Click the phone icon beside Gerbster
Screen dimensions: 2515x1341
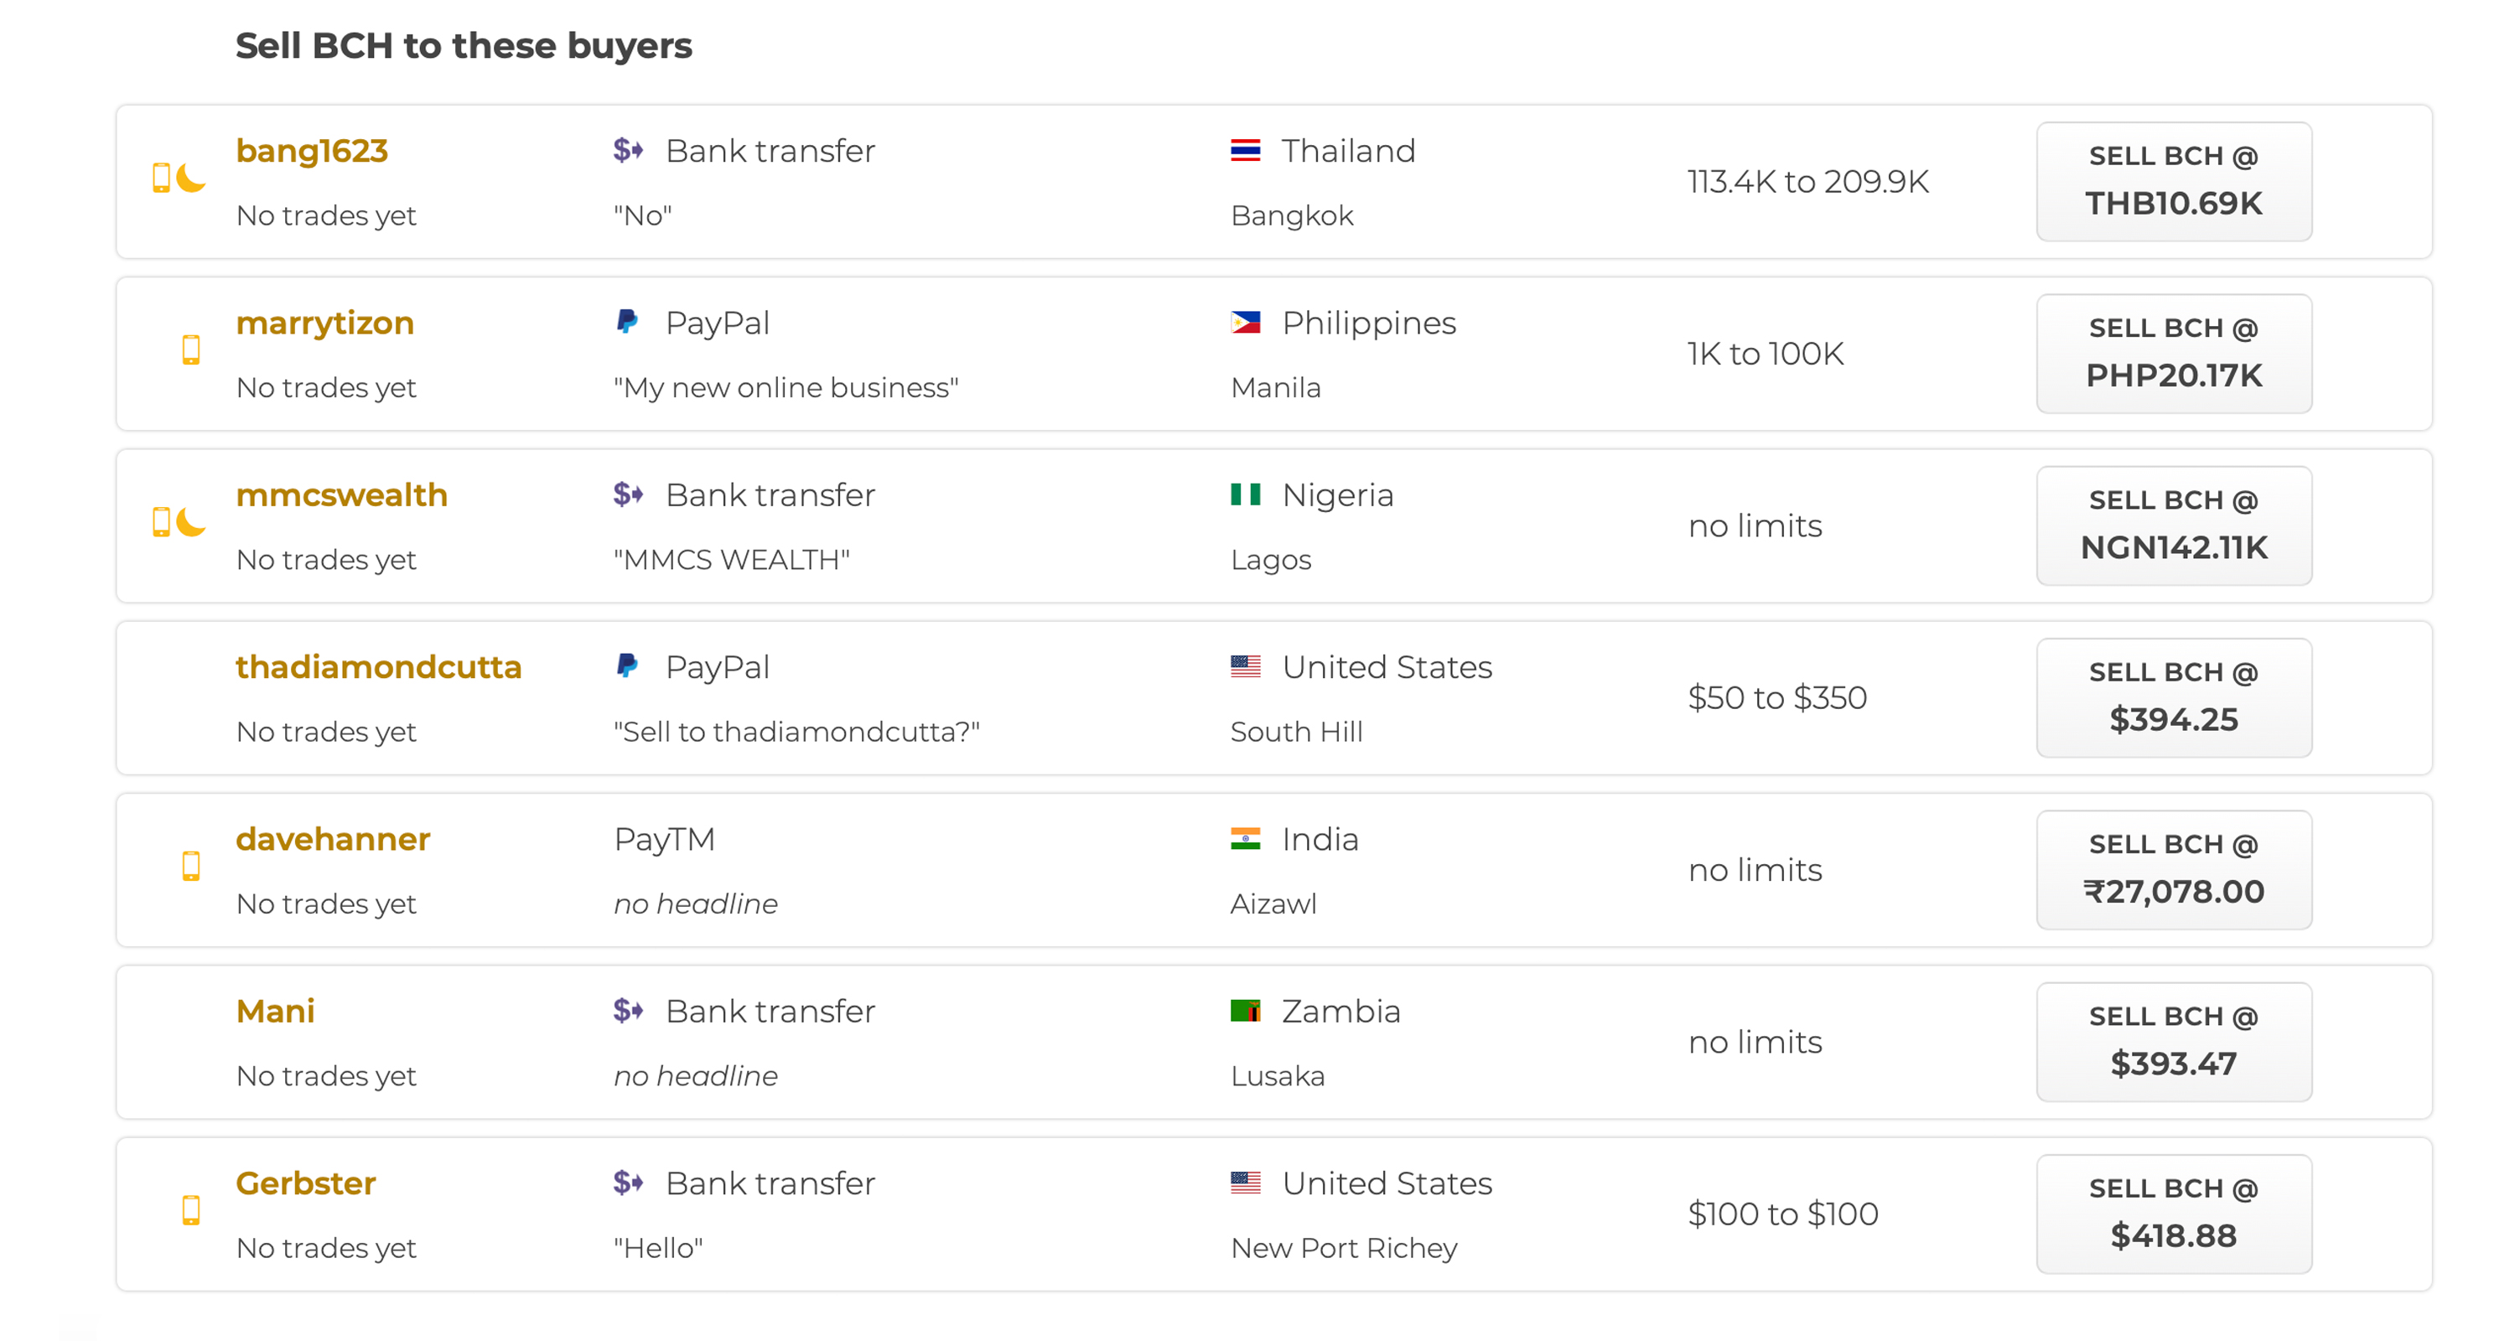190,1210
